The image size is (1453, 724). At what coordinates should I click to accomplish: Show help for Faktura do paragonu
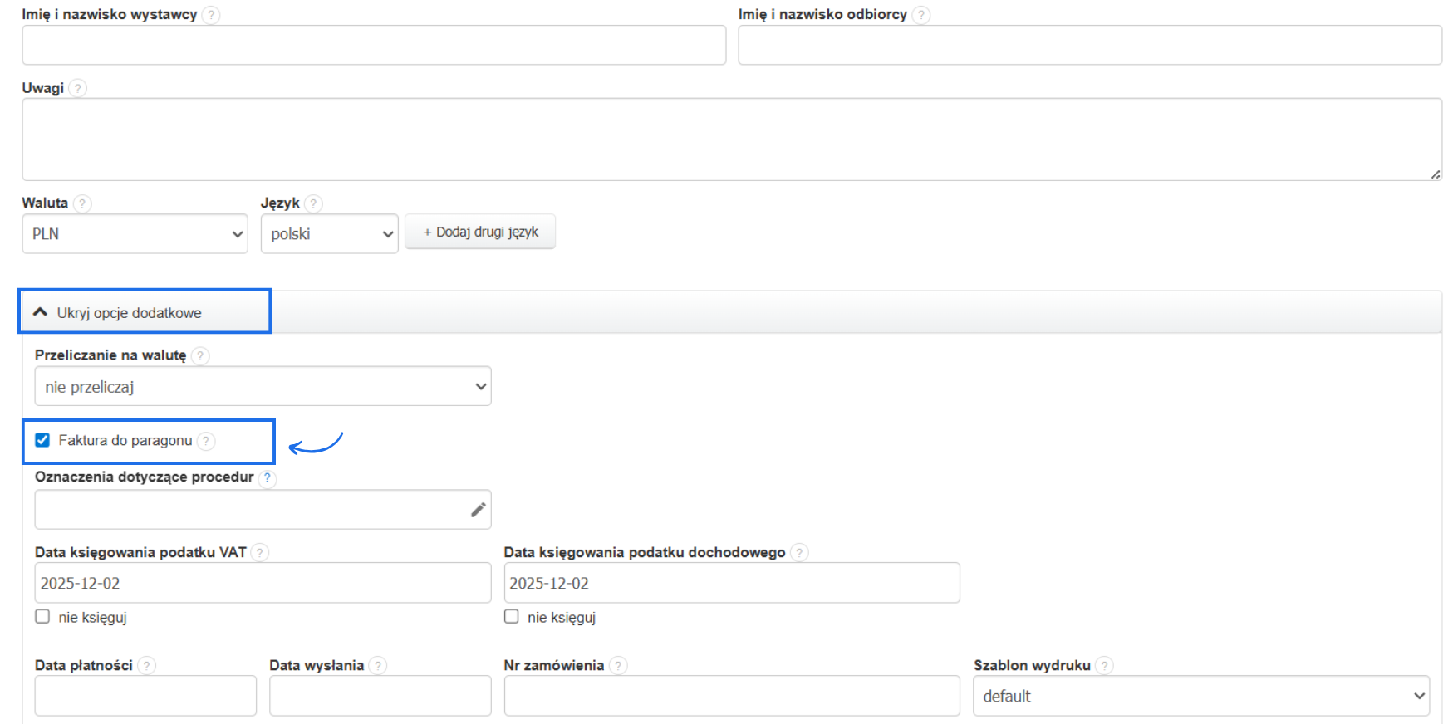pyautogui.click(x=206, y=441)
